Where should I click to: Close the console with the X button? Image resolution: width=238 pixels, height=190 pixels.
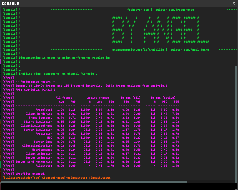point(234,3)
